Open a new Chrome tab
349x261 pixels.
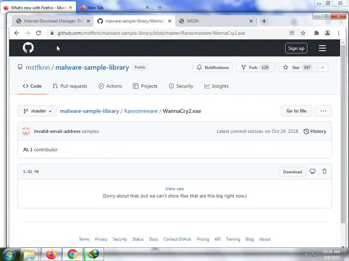coord(264,21)
